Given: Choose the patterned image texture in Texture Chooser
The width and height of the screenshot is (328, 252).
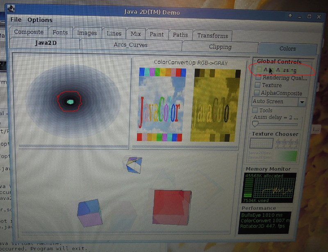Looking at the screenshot, I should coord(287,143).
